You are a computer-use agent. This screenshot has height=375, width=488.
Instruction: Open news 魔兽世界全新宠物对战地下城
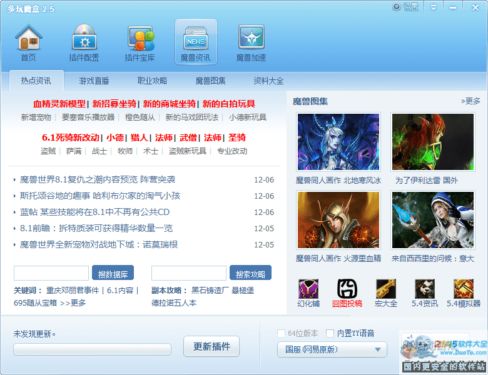coord(99,244)
